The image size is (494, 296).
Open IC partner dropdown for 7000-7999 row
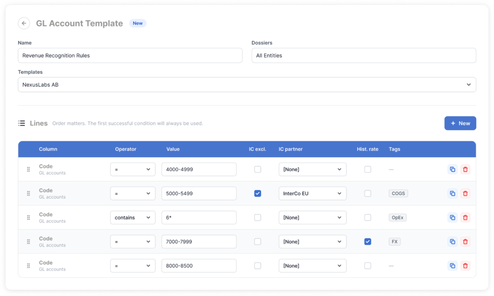click(x=313, y=242)
